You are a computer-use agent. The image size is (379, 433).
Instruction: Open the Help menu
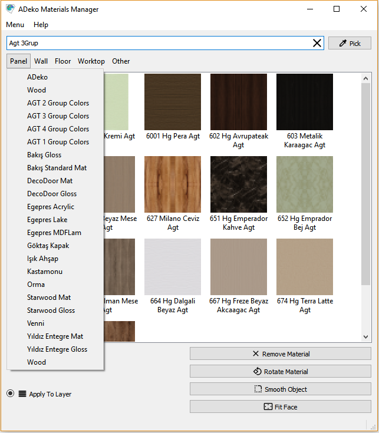click(41, 25)
